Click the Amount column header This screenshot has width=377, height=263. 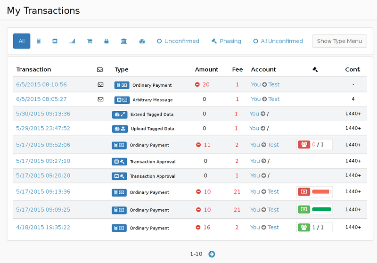[206, 69]
